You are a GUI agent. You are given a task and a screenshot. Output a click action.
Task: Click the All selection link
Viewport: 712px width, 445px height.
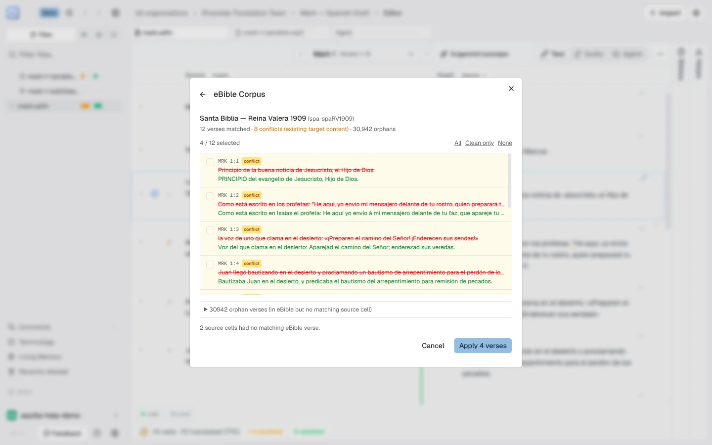458,143
